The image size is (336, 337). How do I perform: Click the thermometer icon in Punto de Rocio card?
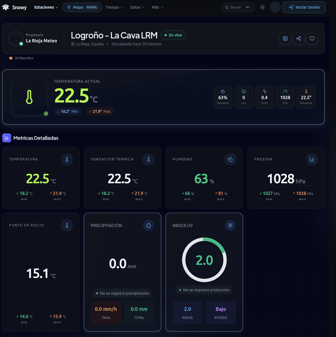click(67, 225)
